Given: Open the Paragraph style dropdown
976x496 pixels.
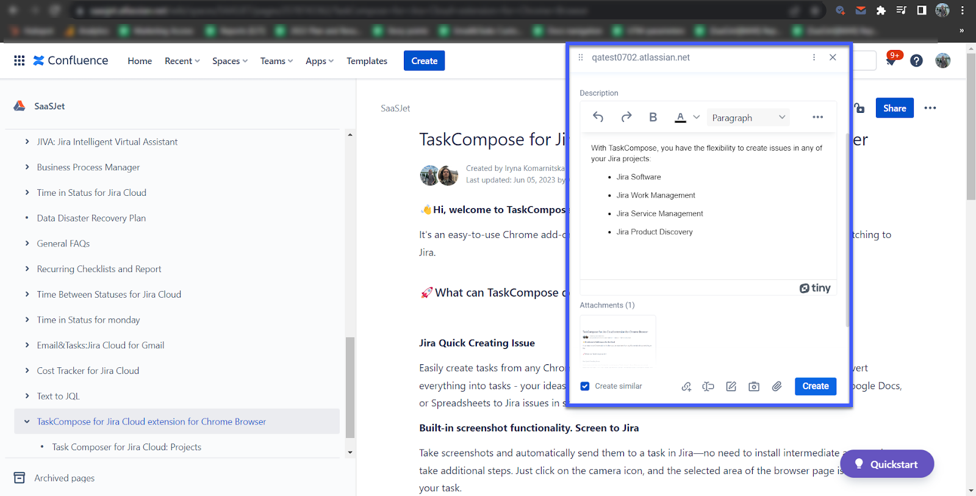Looking at the screenshot, I should (x=748, y=118).
